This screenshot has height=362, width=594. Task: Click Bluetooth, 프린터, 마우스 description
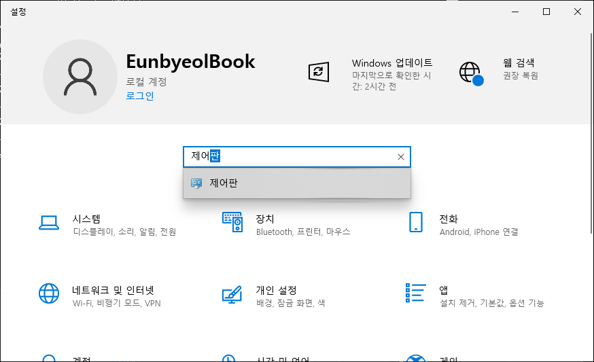click(x=303, y=232)
